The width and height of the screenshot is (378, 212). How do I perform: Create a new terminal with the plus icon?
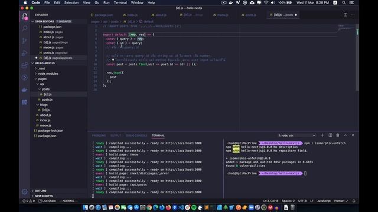click(x=322, y=135)
